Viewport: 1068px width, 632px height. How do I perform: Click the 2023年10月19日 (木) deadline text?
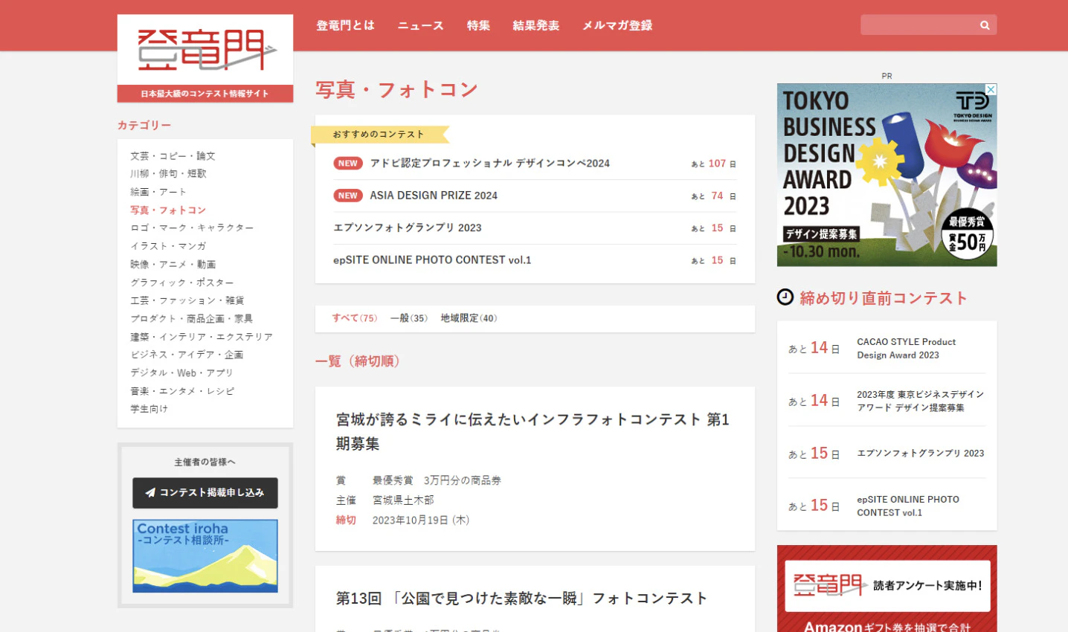421,520
